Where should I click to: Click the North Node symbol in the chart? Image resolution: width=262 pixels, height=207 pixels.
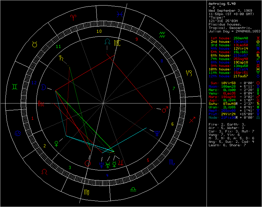click(107, 42)
